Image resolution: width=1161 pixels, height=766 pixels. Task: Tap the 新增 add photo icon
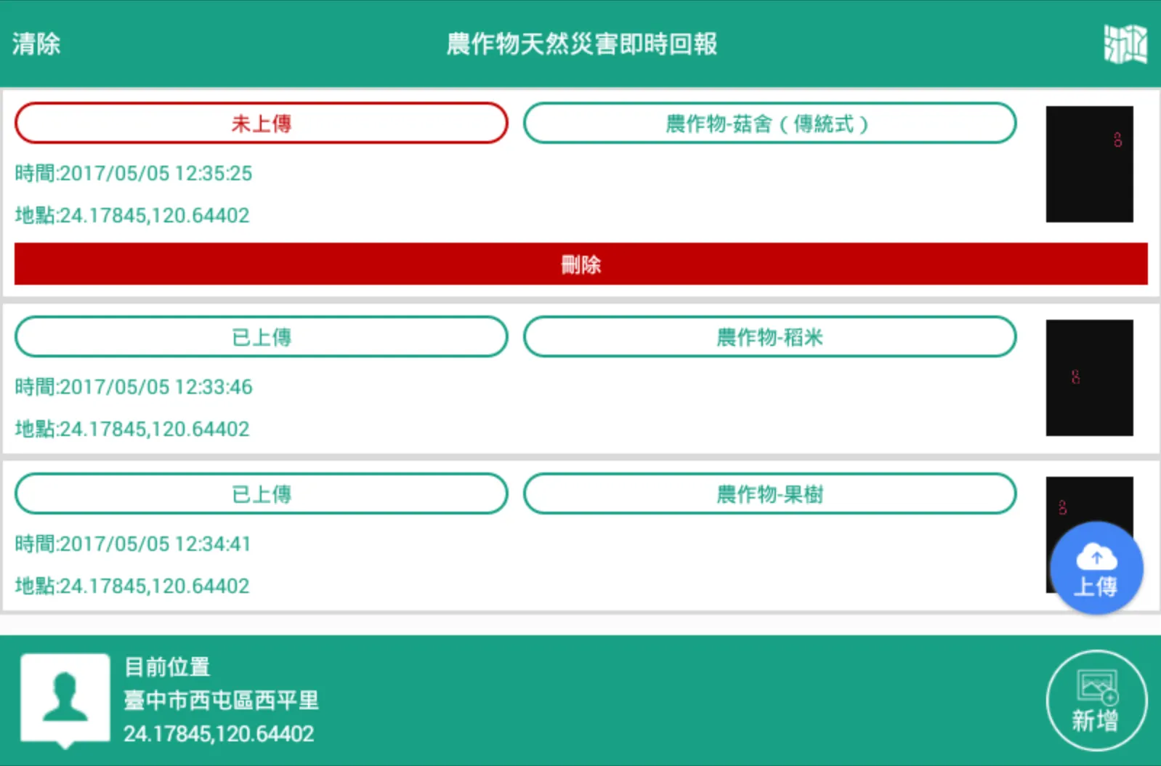(1096, 701)
